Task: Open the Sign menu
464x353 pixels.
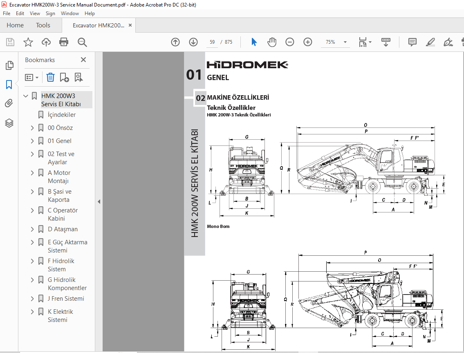Action: coord(50,13)
